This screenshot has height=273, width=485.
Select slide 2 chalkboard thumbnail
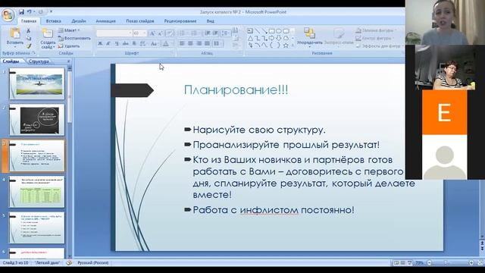pyautogui.click(x=37, y=120)
